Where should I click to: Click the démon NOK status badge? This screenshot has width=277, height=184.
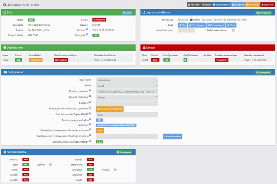click(155, 60)
